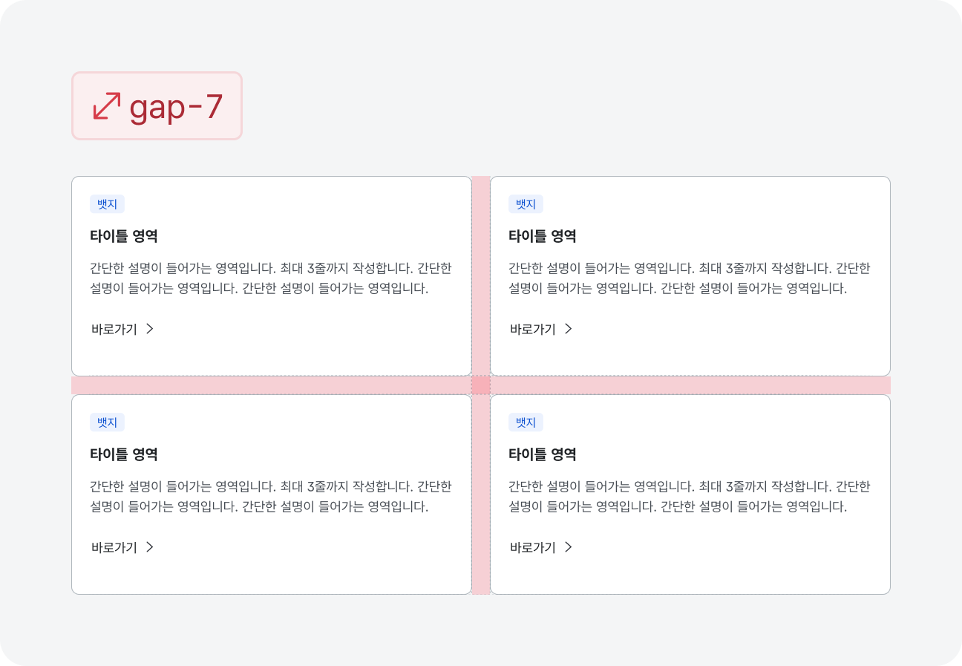Click the diagonal expand arrows icon beside gap-7
The width and height of the screenshot is (962, 666).
pyautogui.click(x=106, y=105)
